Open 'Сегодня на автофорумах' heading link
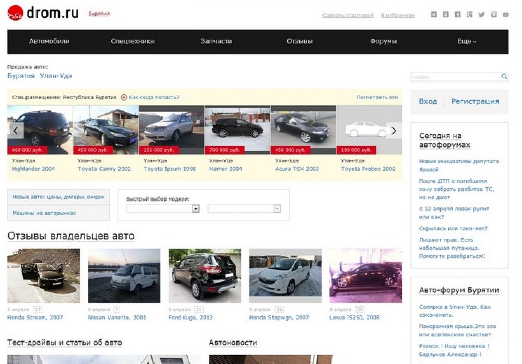 click(x=444, y=140)
